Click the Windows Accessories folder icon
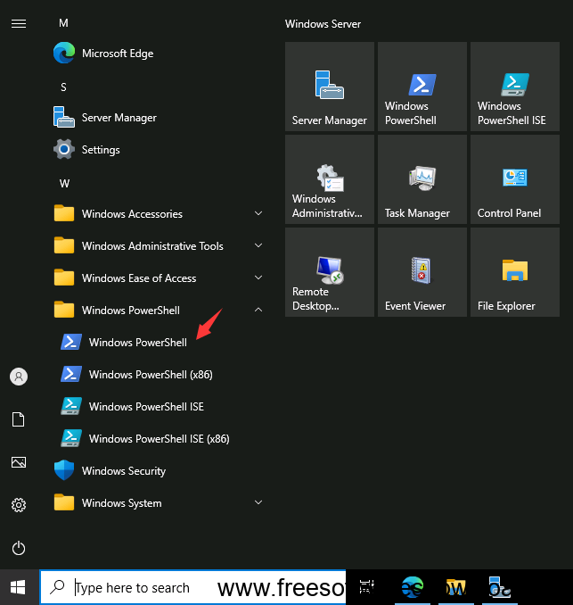573x605 pixels. point(64,213)
